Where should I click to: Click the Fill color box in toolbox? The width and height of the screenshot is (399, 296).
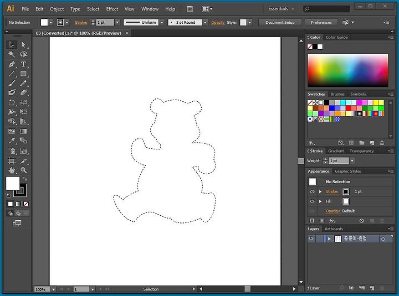[x=12, y=183]
